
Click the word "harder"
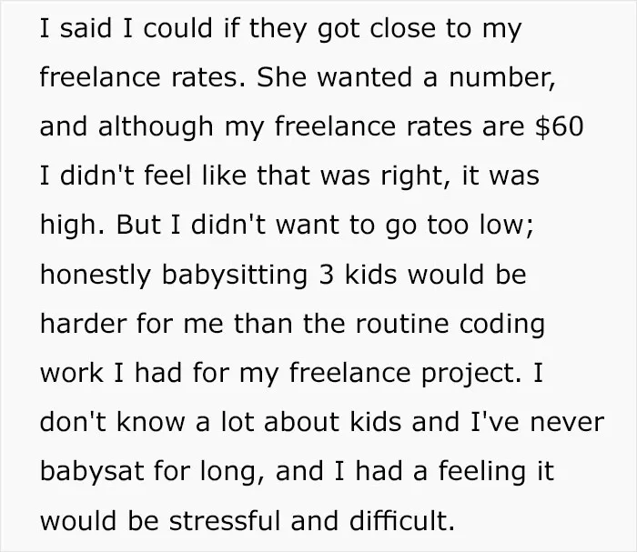click(83, 324)
